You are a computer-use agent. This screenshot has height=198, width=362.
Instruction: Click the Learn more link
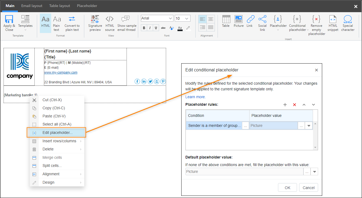[195, 97]
